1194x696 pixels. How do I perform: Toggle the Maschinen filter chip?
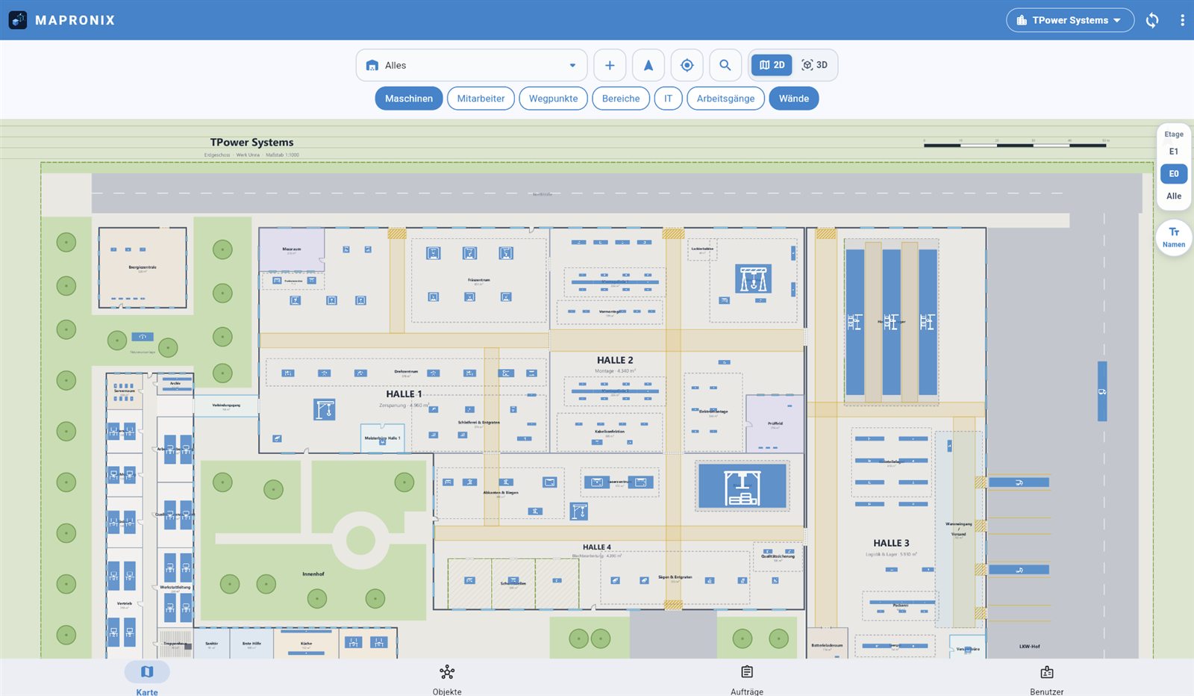click(409, 99)
